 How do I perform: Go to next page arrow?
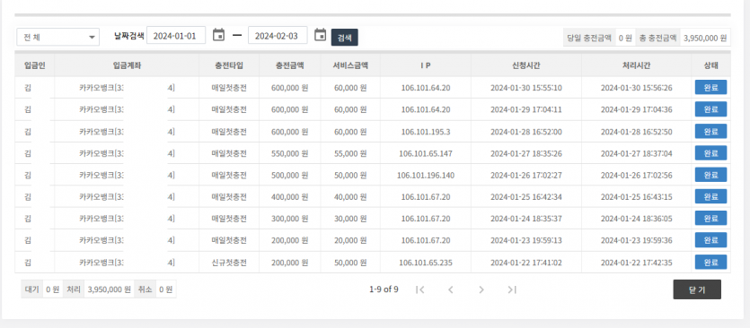(x=481, y=289)
